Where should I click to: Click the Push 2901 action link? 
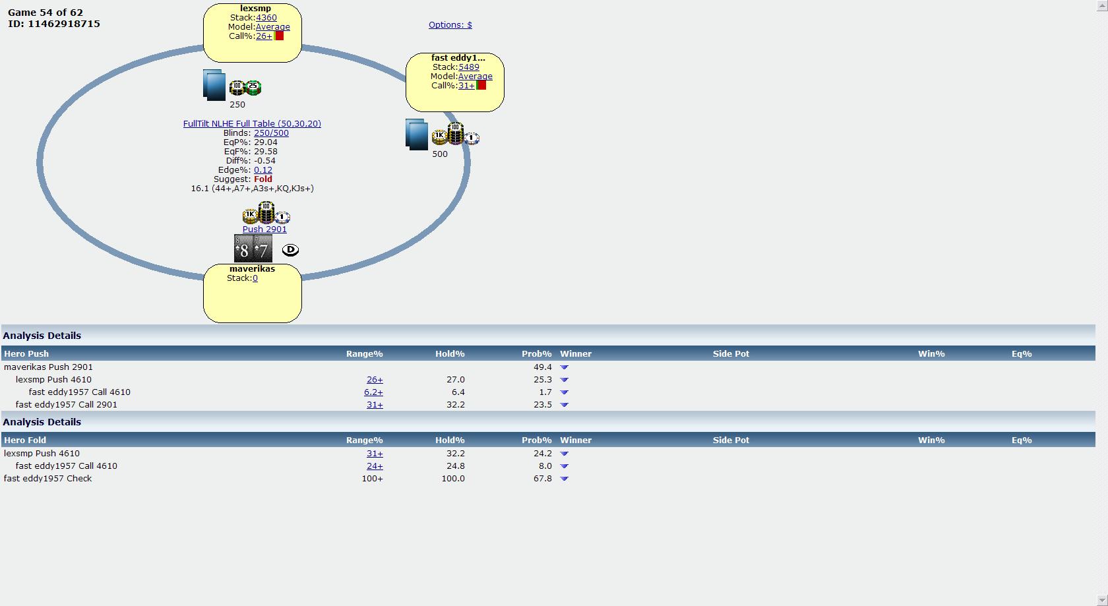click(x=264, y=229)
